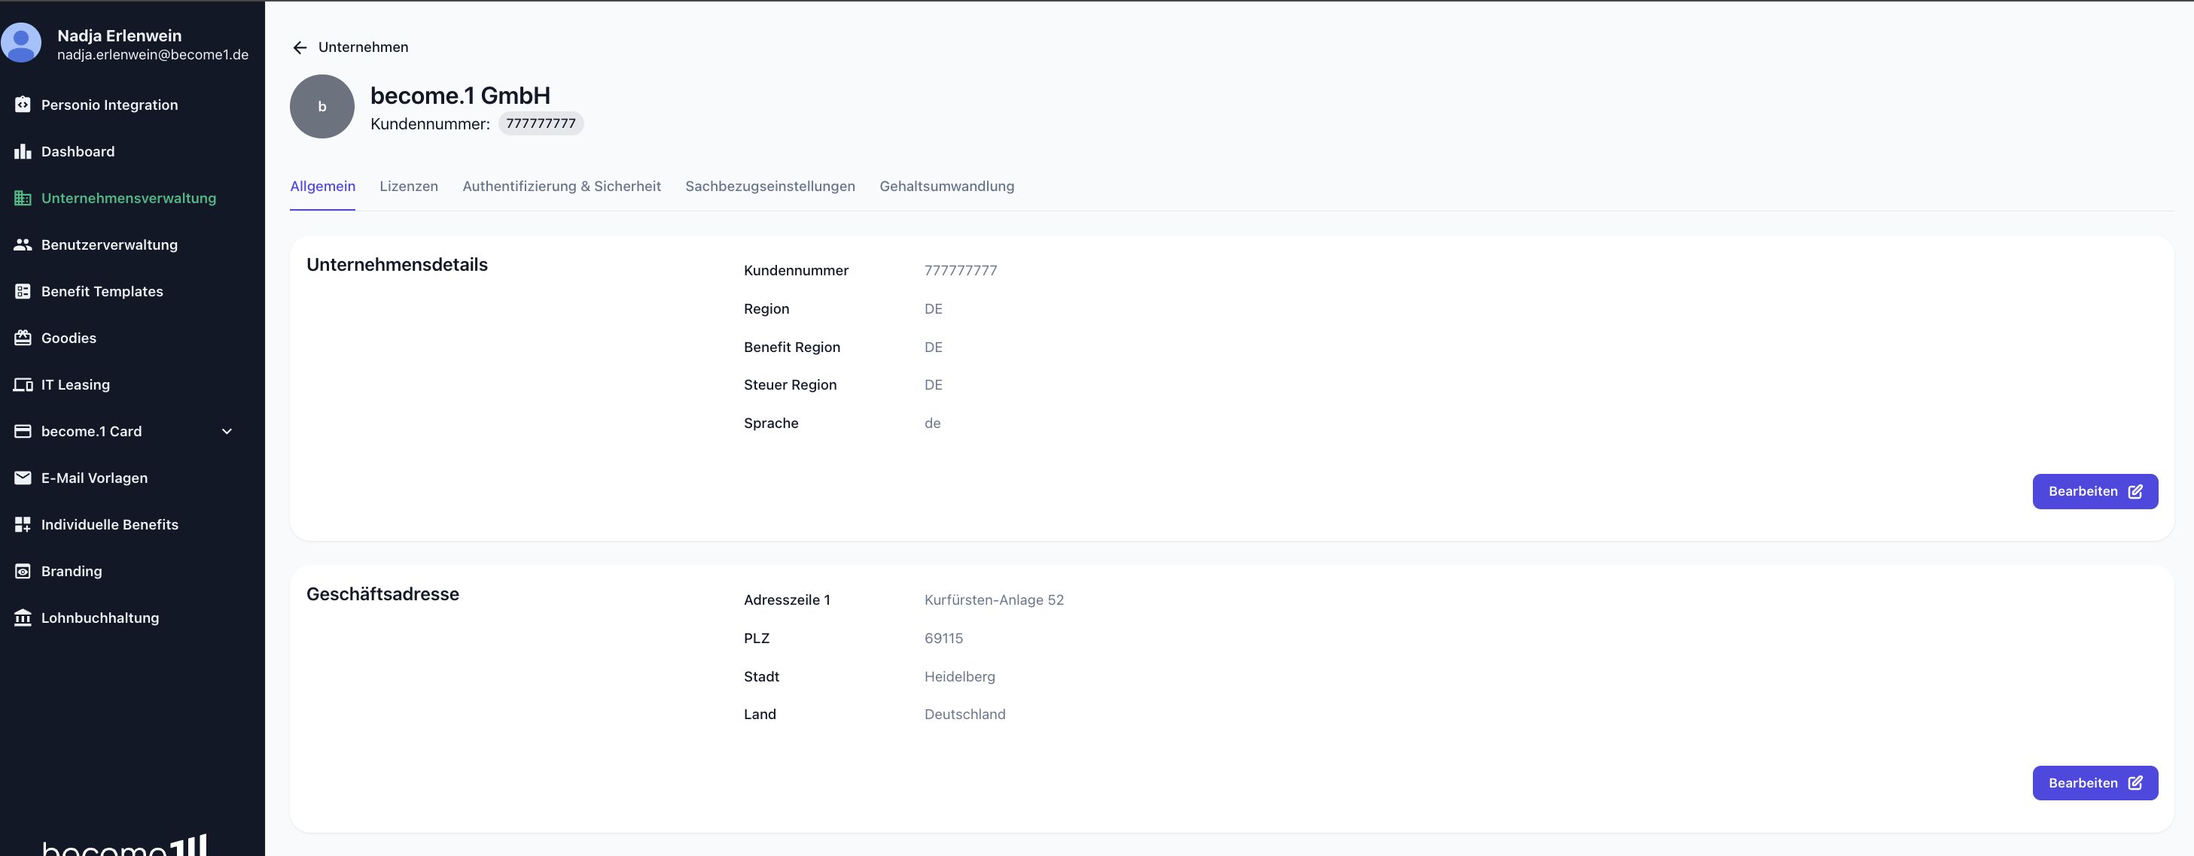2194x856 pixels.
Task: Click the Unternehmensverwaltung building icon
Action: [x=23, y=199]
